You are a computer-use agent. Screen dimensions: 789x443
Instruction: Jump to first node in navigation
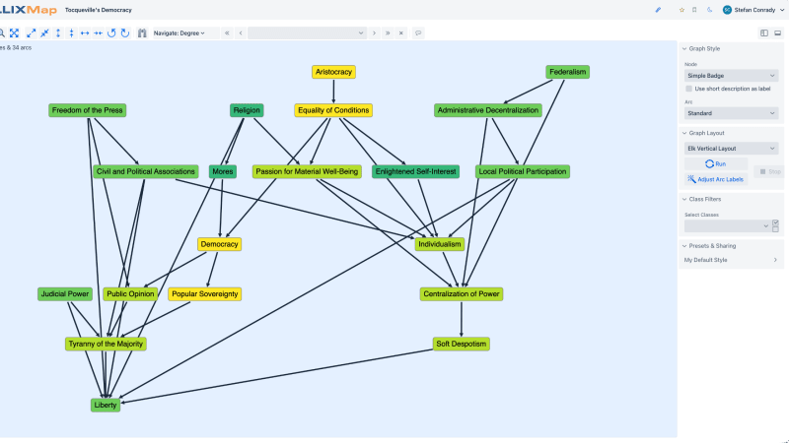pos(227,33)
